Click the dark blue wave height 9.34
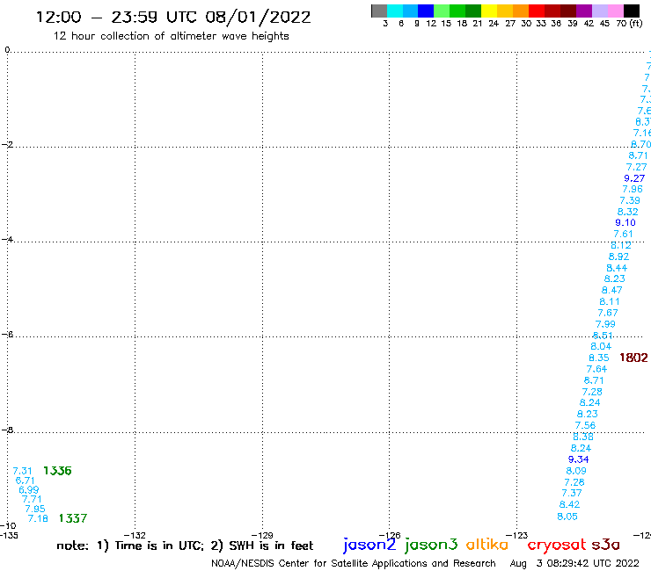 [x=578, y=459]
